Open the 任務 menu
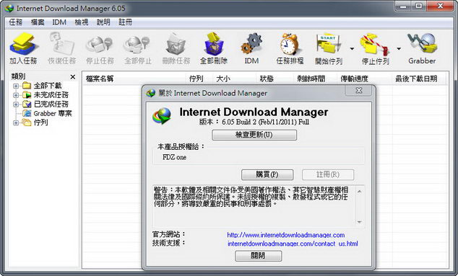The height and width of the screenshot is (276, 458). [16, 22]
